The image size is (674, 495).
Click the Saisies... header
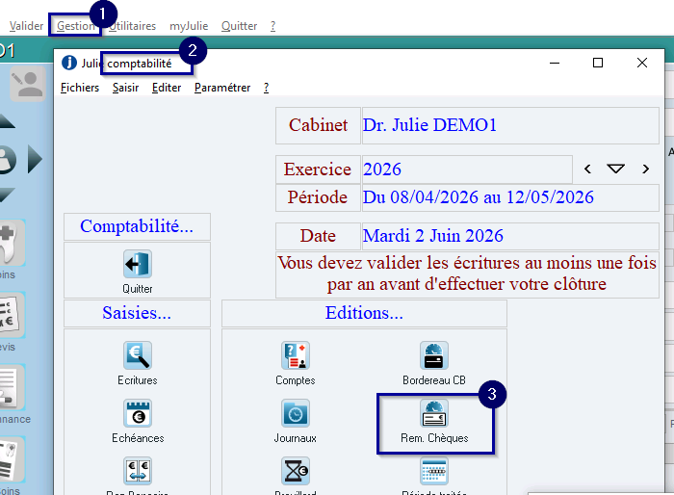(137, 313)
